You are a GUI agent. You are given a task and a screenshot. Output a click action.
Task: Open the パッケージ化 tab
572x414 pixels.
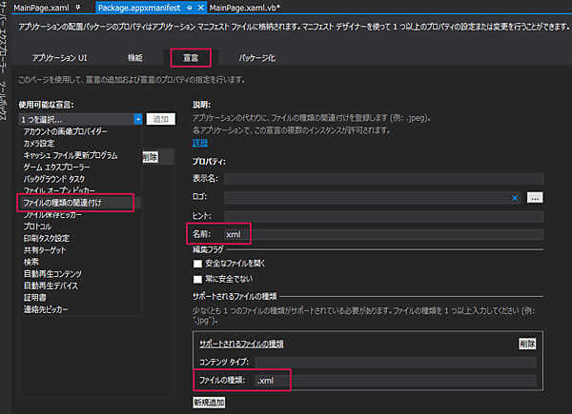click(257, 58)
